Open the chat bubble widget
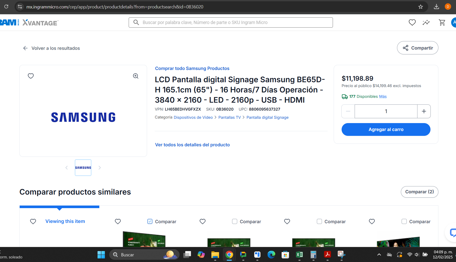 pos(452,233)
